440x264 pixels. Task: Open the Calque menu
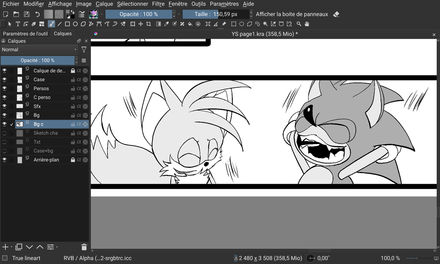pyautogui.click(x=104, y=4)
